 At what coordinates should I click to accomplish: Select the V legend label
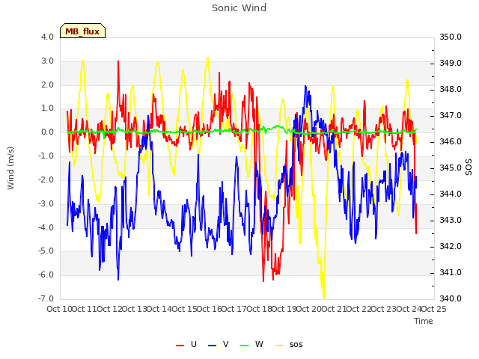point(226,344)
